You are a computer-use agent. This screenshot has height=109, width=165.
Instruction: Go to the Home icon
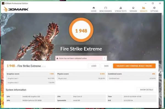94,8
